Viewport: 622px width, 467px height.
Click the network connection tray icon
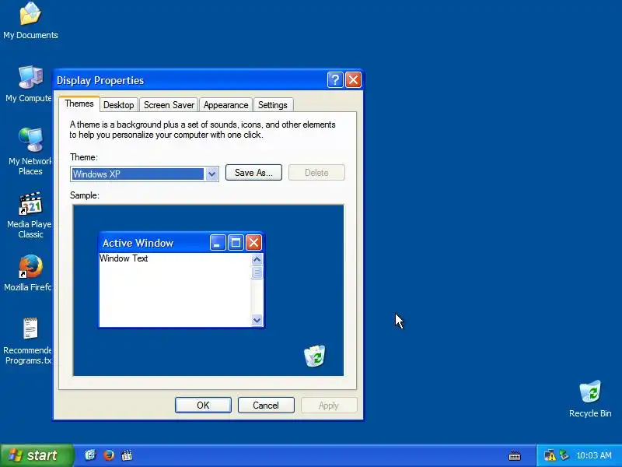564,455
